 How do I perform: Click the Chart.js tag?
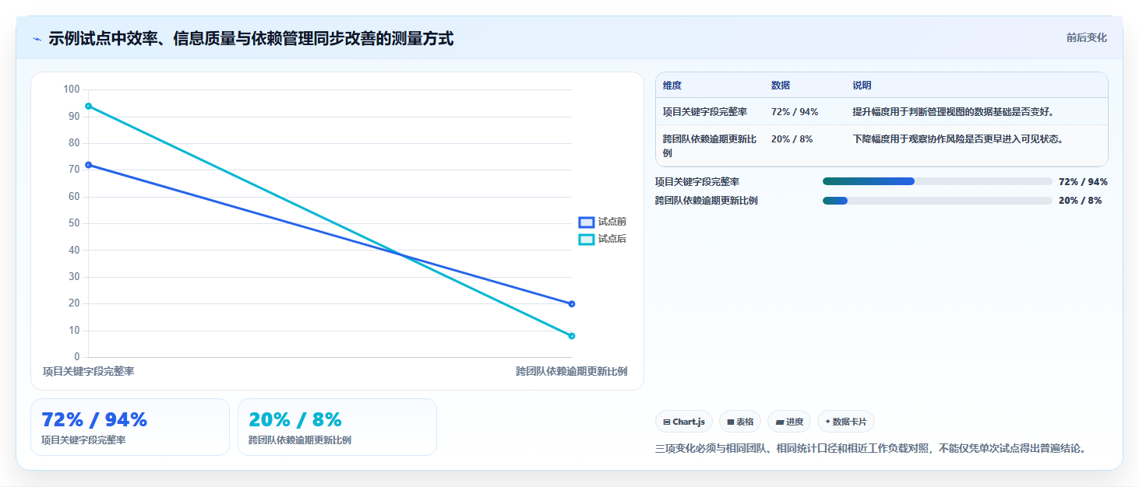click(684, 422)
